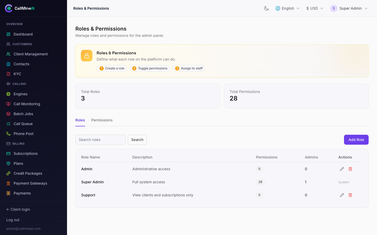The height and width of the screenshot is (235, 377).
Task: Click the Total Roles card
Action: pos(148,96)
